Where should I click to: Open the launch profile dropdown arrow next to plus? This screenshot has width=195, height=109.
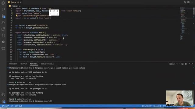coord(179,64)
